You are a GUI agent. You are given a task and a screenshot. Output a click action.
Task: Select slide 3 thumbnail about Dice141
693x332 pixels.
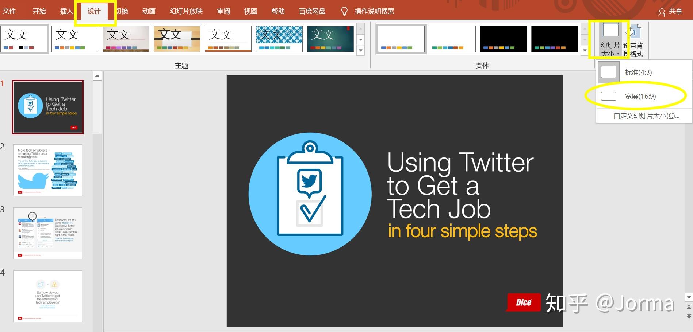pos(48,233)
